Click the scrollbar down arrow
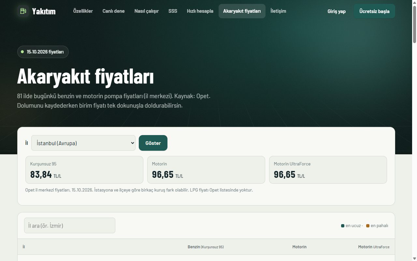 click(x=414, y=258)
